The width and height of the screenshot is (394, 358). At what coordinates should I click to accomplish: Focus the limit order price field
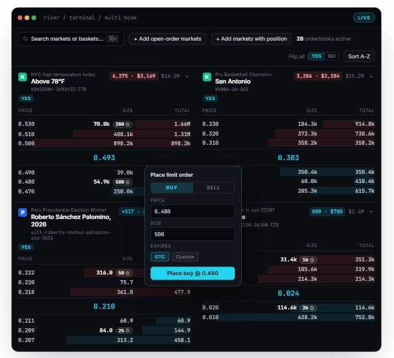[192, 212]
